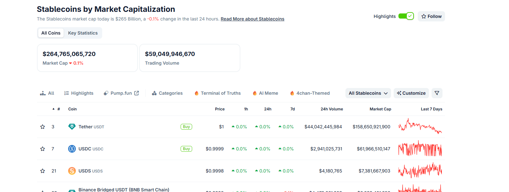Favorite Tether with its star icon
The image size is (509, 192).
(x=42, y=127)
